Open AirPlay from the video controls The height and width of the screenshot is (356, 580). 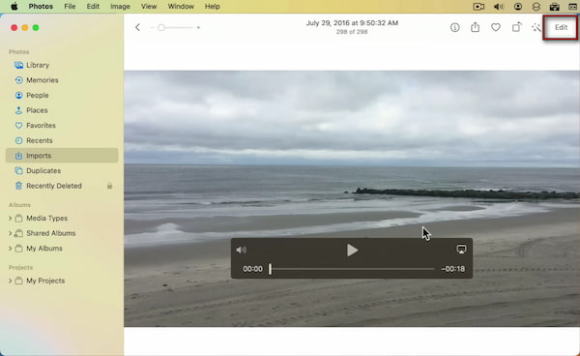coord(461,249)
